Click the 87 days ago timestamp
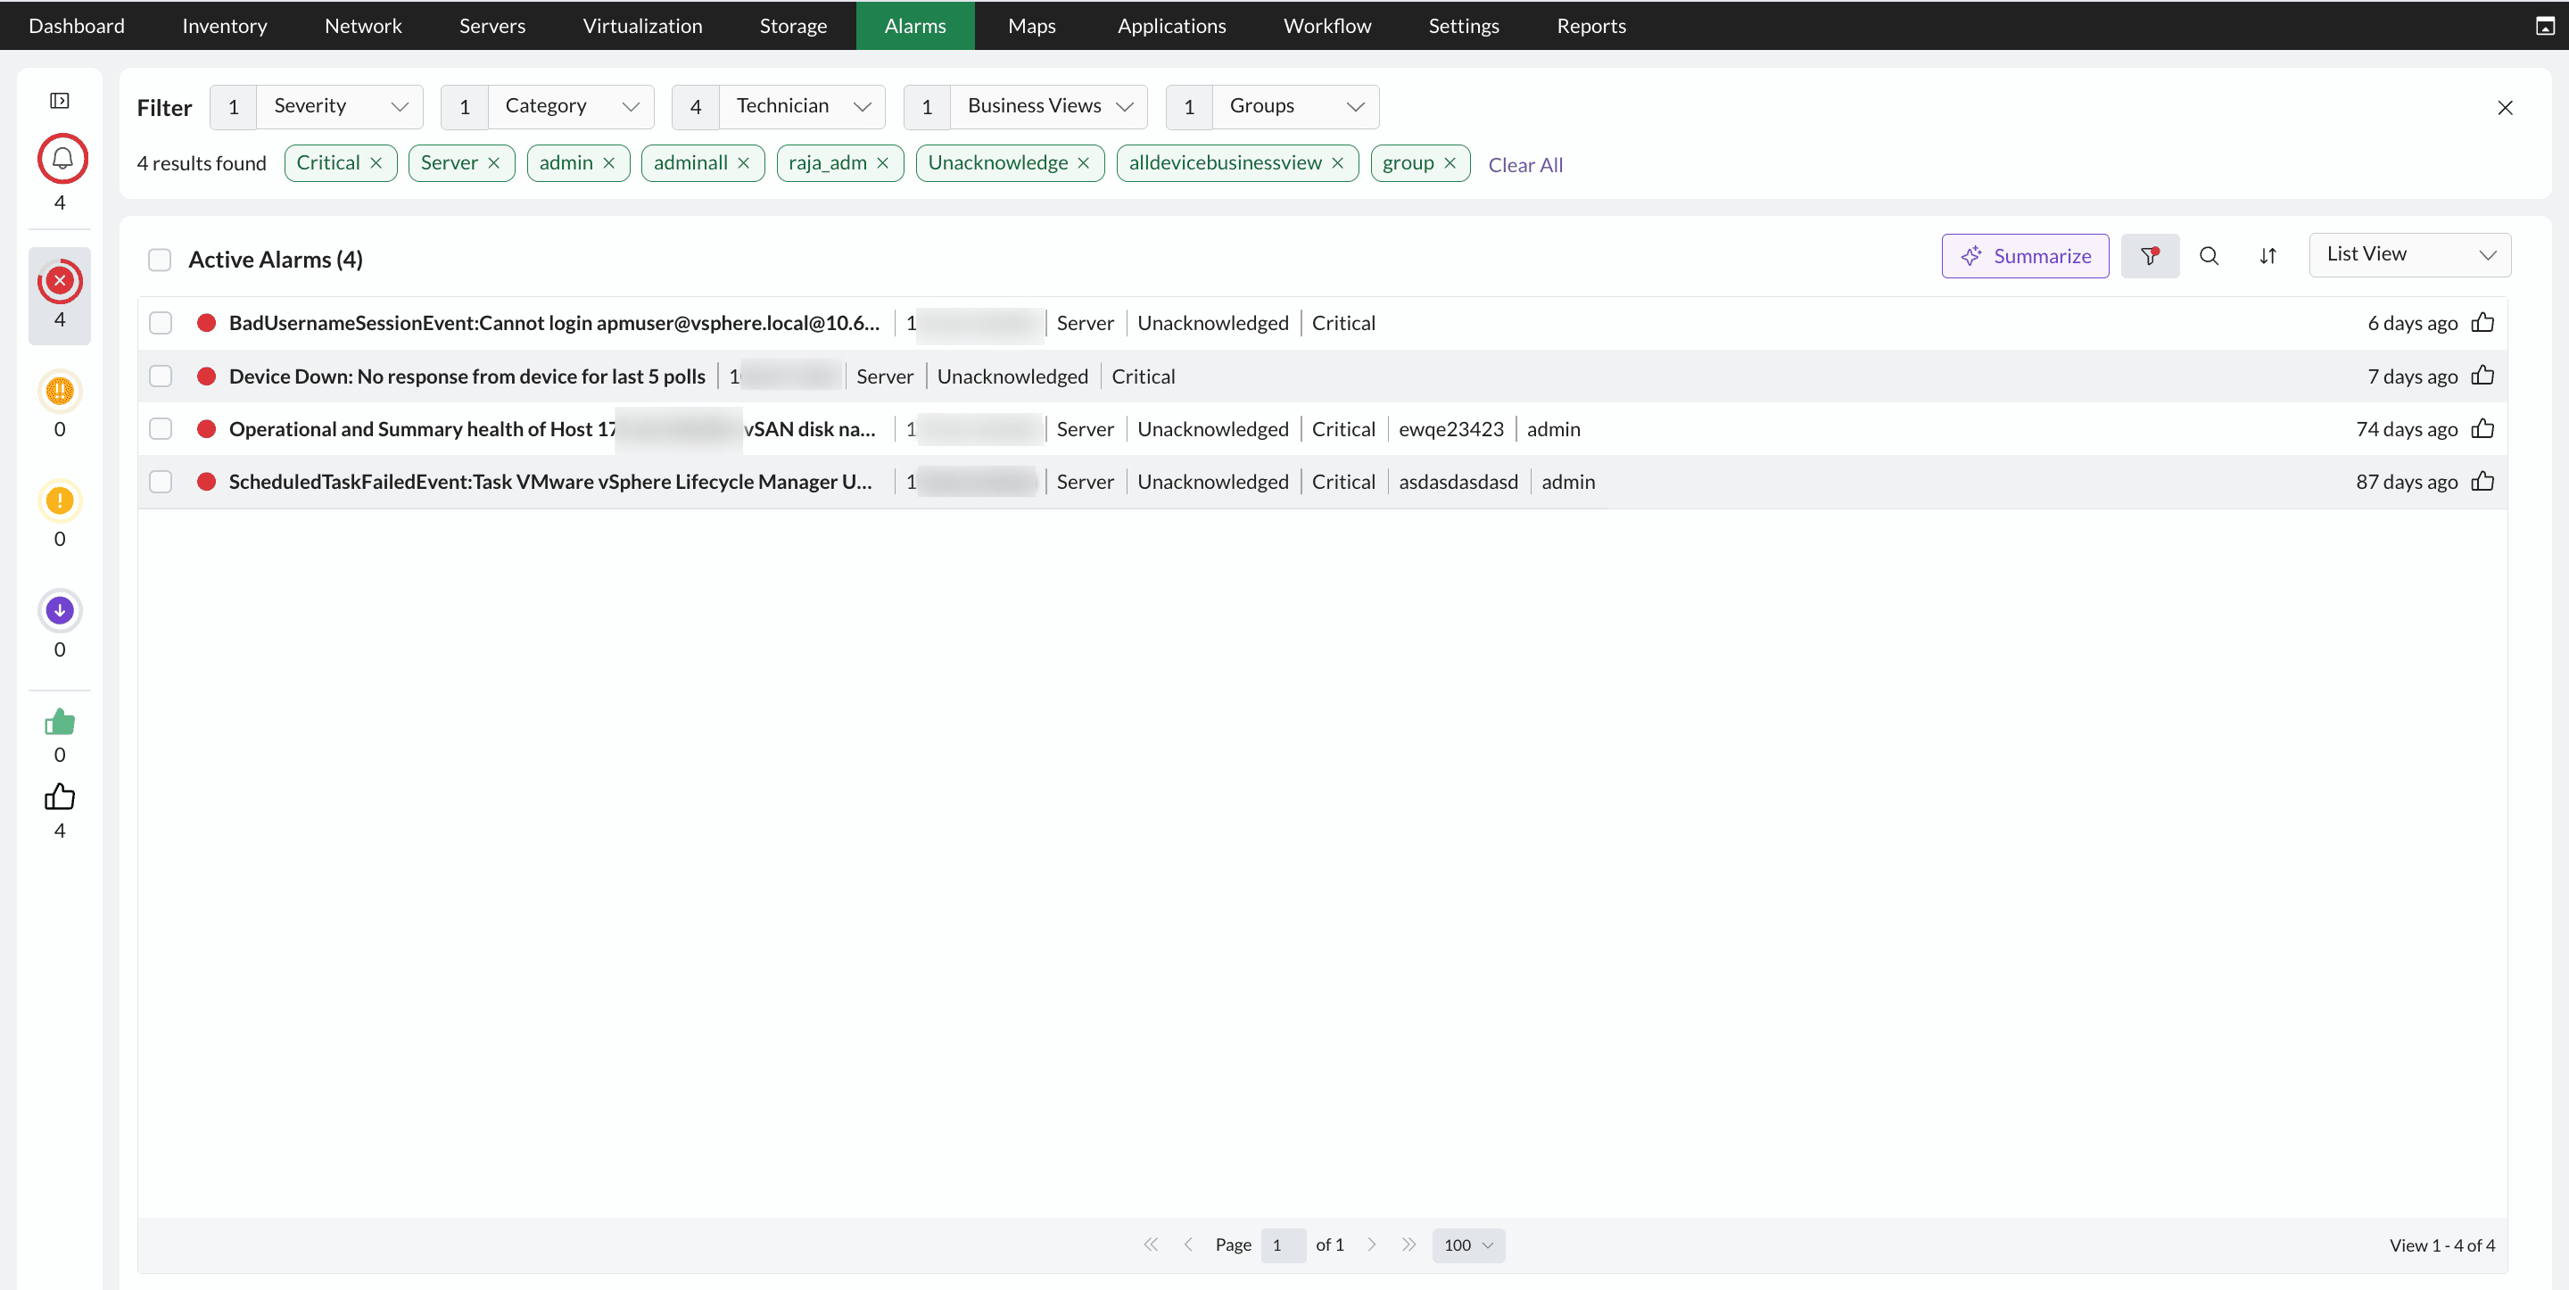The height and width of the screenshot is (1290, 2569). [2407, 482]
